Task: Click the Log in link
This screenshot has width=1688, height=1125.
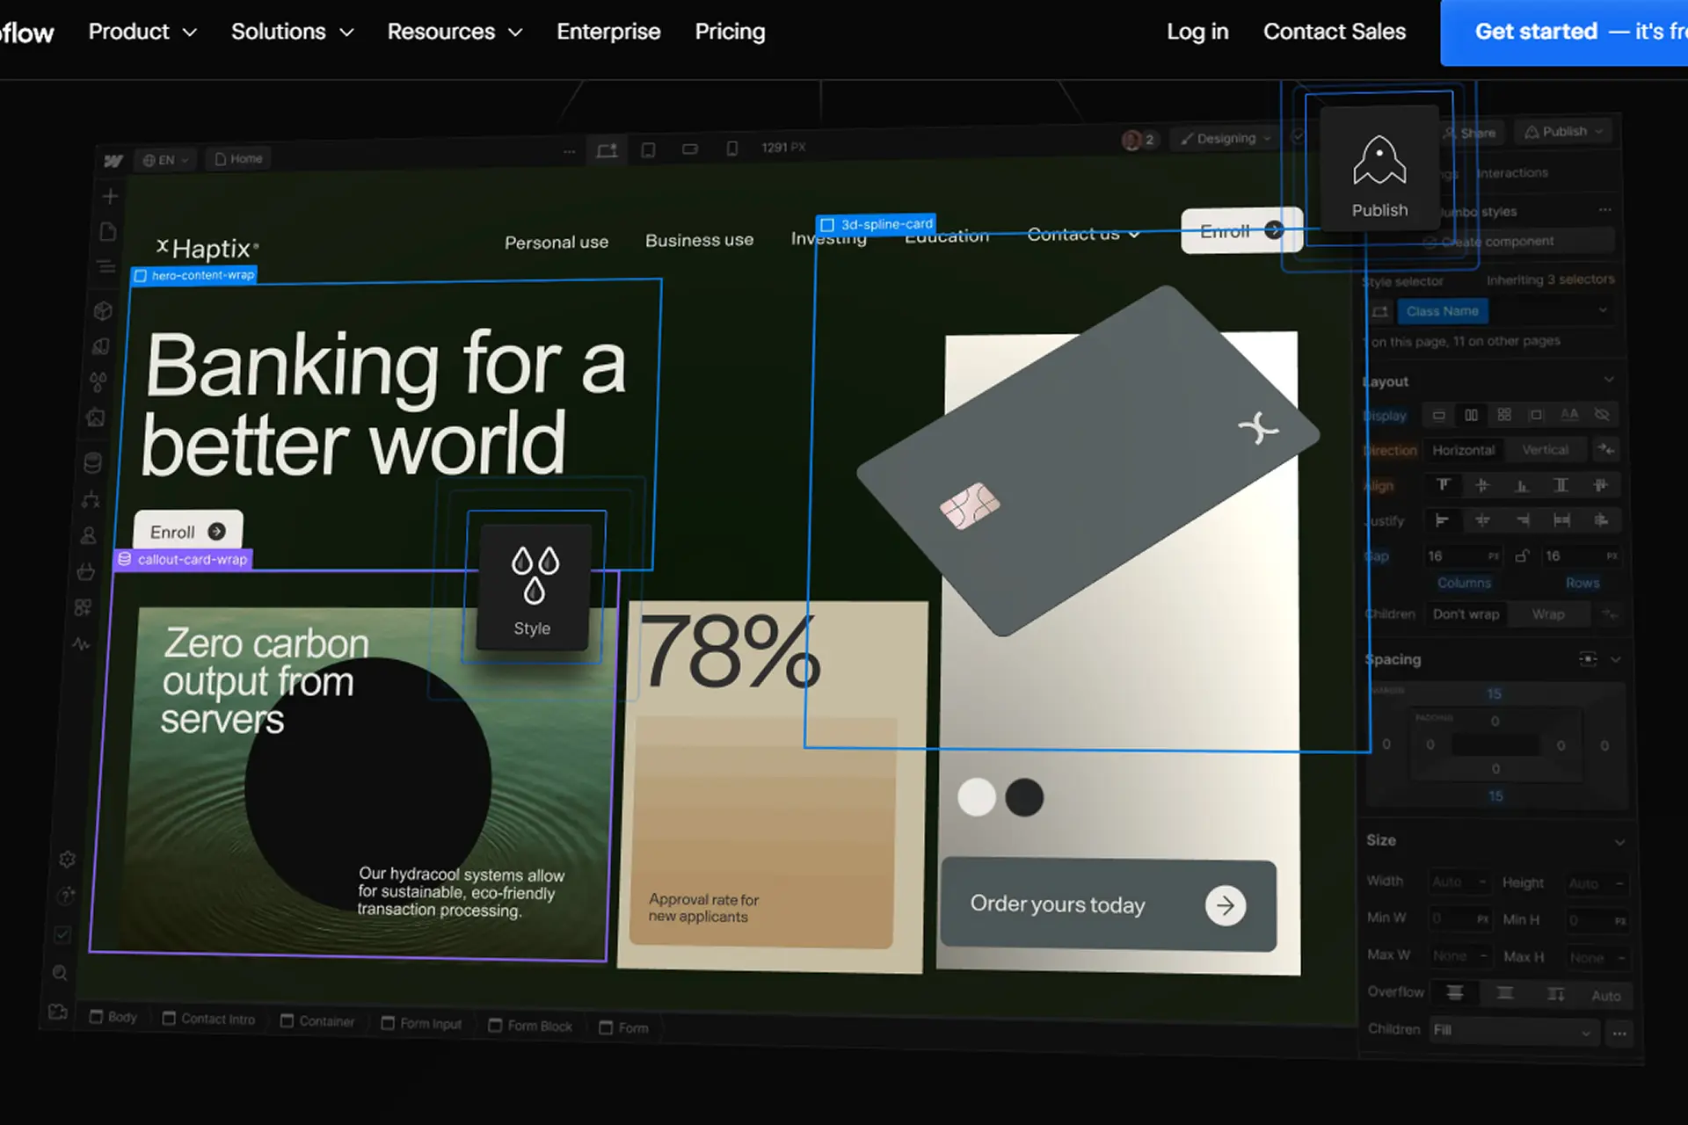Action: pos(1197,32)
